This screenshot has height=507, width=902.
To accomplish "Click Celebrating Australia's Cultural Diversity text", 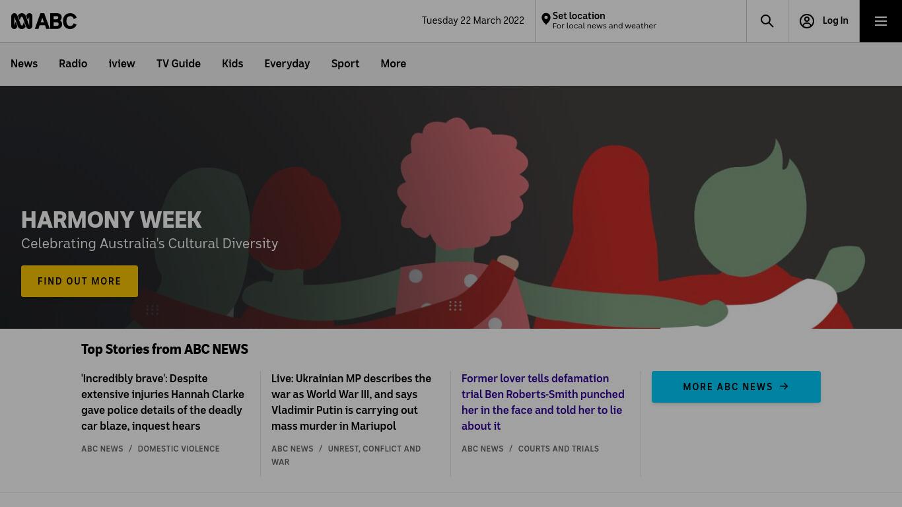I will coord(150,244).
